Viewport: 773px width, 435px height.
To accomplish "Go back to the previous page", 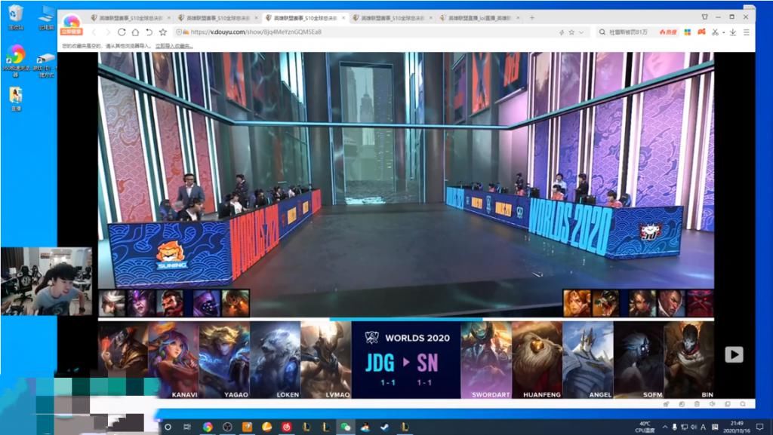I will (94, 32).
